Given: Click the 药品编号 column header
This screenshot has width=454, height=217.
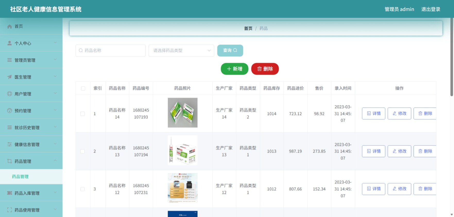Looking at the screenshot, I should [141, 88].
